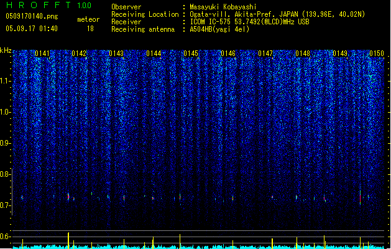Click the 0145 time marker
Image resolution: width=391 pixels, height=249 pixels.
coord(191,54)
